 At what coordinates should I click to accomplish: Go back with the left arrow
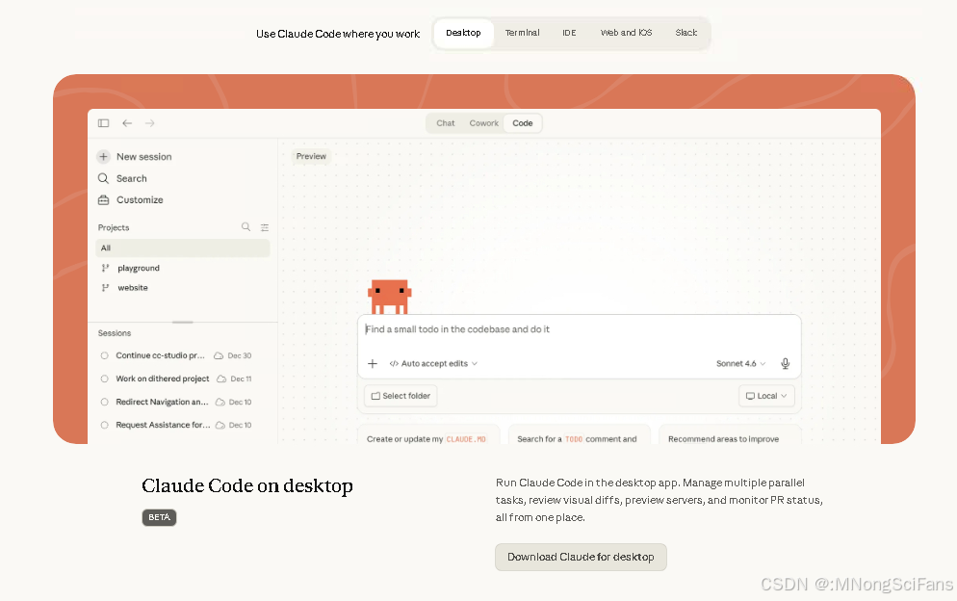127,123
